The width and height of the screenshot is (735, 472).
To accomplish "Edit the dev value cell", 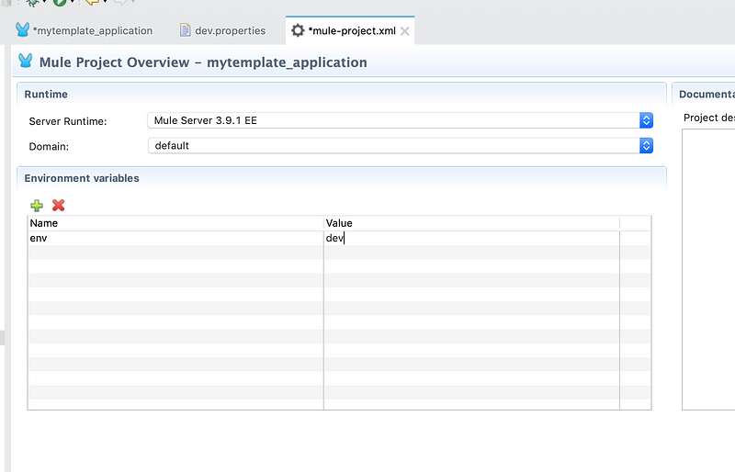I will [x=471, y=238].
